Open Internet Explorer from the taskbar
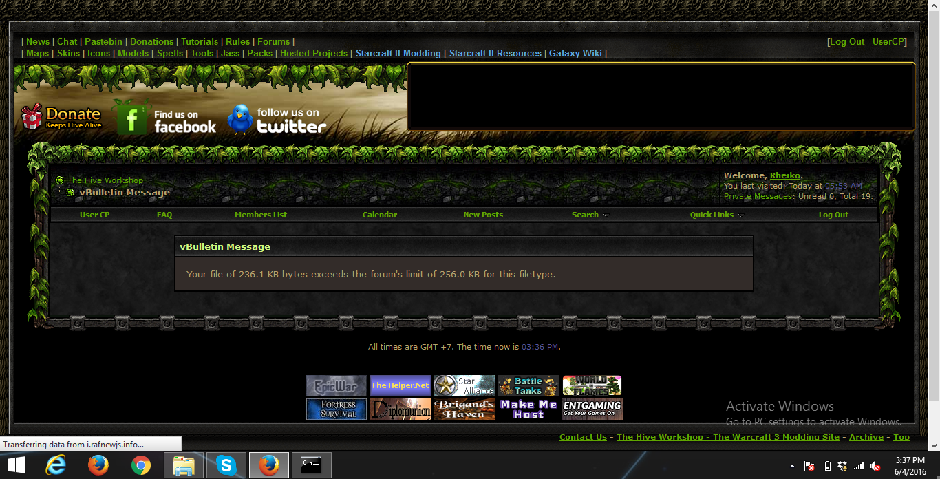Screen dimensions: 940x479 pos(56,466)
